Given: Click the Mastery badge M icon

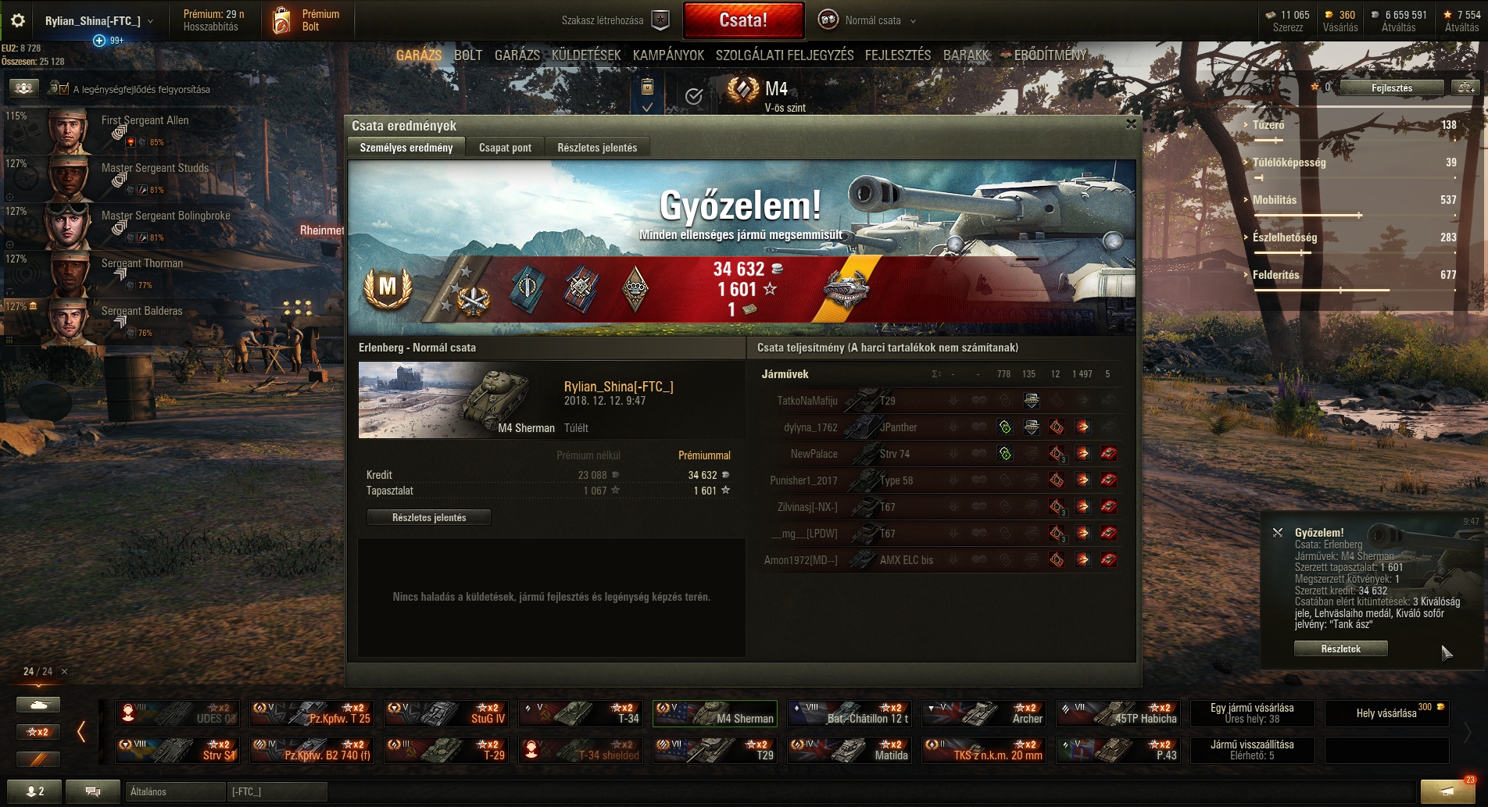Looking at the screenshot, I should pos(388,287).
